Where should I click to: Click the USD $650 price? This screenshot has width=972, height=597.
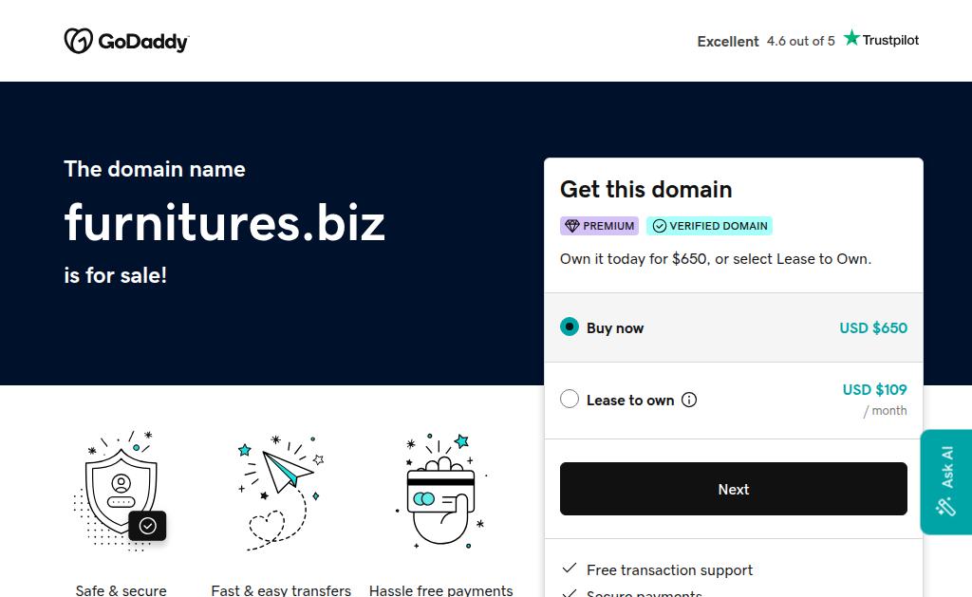point(872,327)
